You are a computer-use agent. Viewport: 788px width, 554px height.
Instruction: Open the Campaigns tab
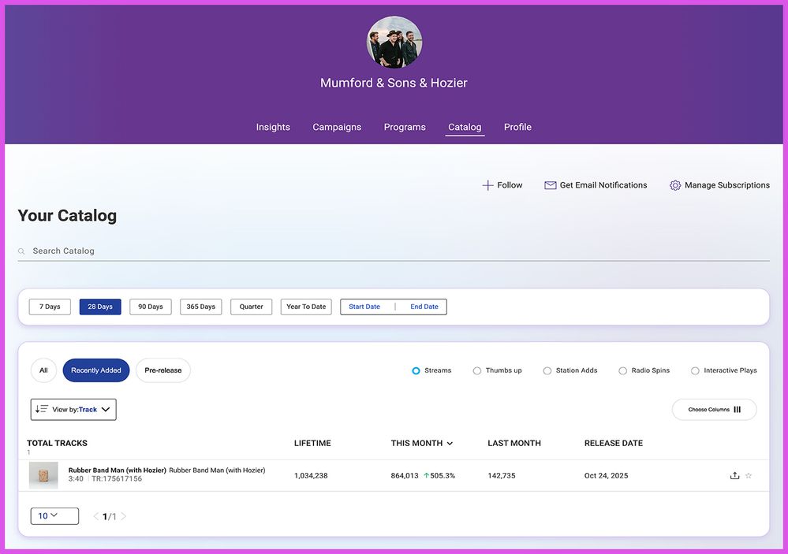pos(337,127)
